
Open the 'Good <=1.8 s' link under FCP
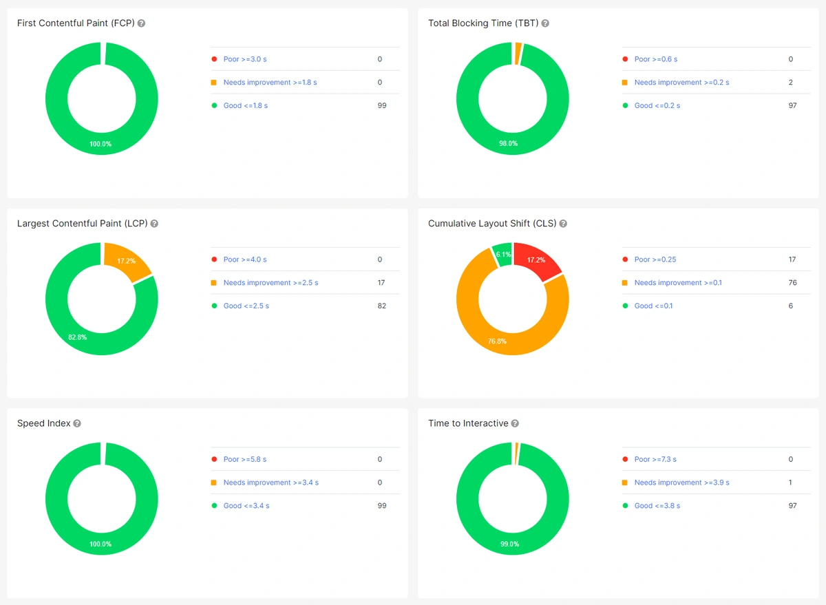245,105
